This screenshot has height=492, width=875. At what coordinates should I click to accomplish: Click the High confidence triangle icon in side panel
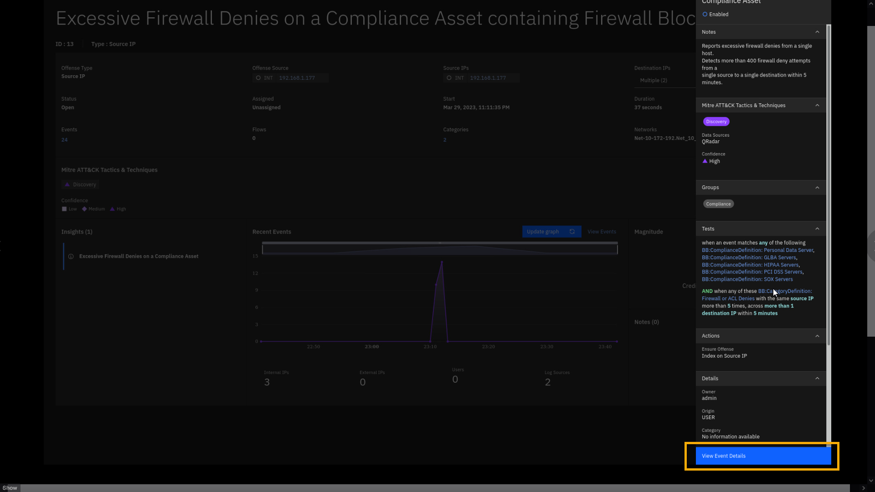click(x=705, y=161)
